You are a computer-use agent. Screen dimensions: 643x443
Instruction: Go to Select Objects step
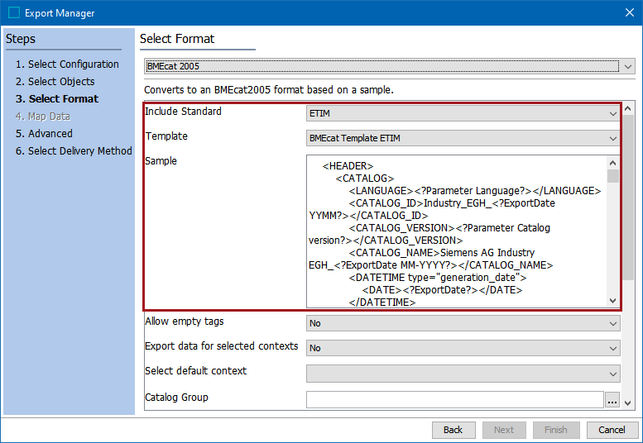(x=60, y=82)
